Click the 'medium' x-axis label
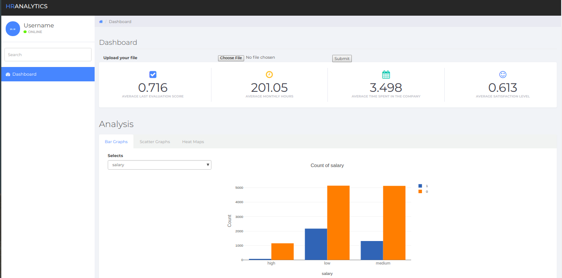The image size is (562, 278). click(x=383, y=263)
